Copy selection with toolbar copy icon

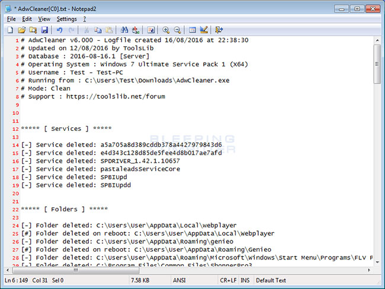(98, 30)
